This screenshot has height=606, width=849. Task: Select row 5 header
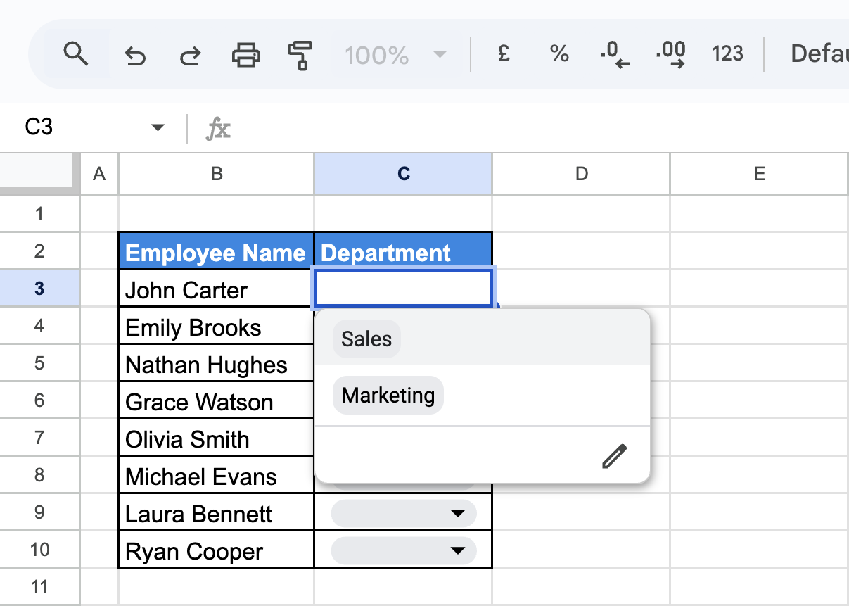tap(39, 362)
